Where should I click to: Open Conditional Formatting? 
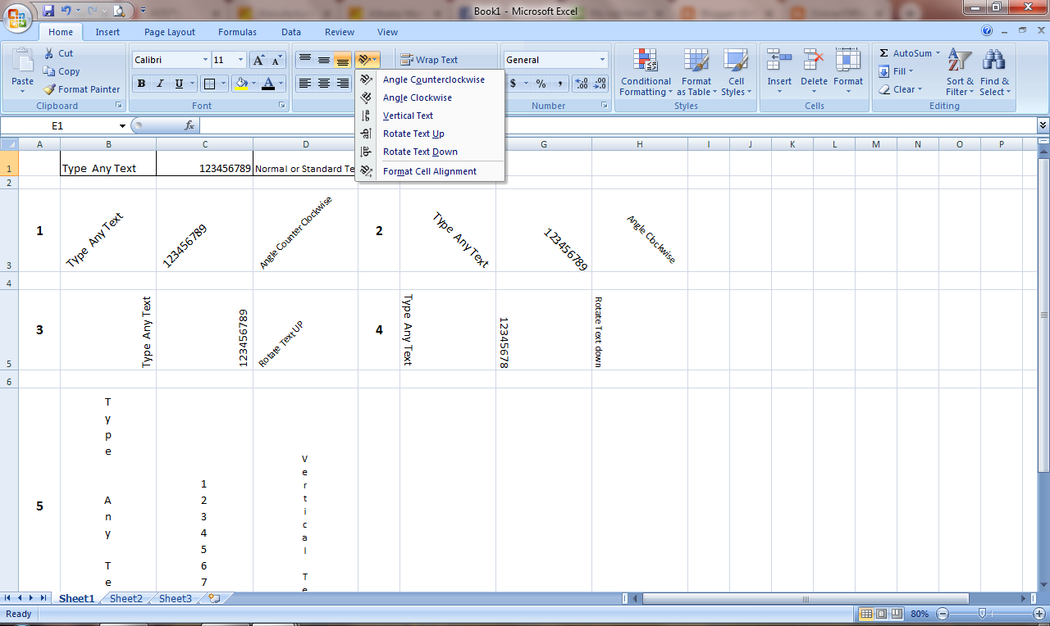[x=646, y=72]
